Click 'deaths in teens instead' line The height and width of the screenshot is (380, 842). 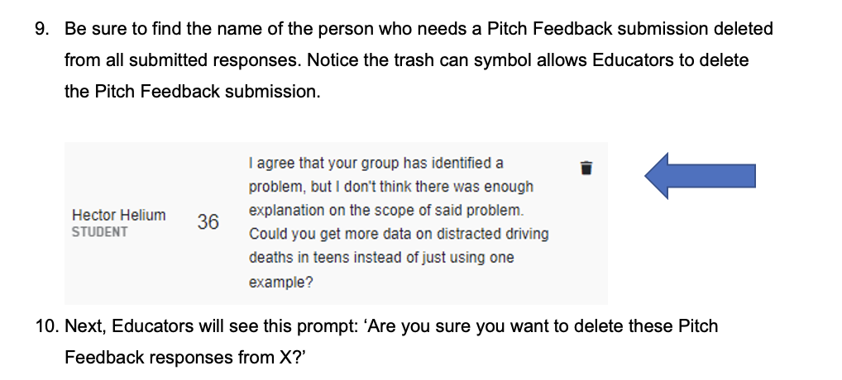[x=381, y=258]
